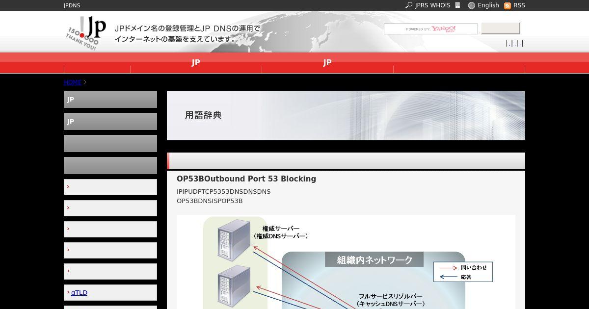Click the orange RSS feed icon
The width and height of the screenshot is (589, 309).
[508, 5]
